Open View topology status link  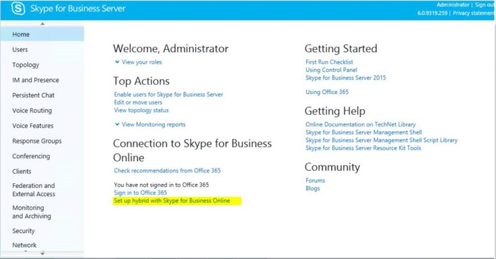(x=142, y=110)
